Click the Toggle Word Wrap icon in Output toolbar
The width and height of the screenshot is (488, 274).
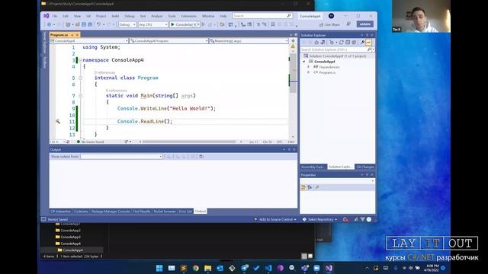[201, 156]
